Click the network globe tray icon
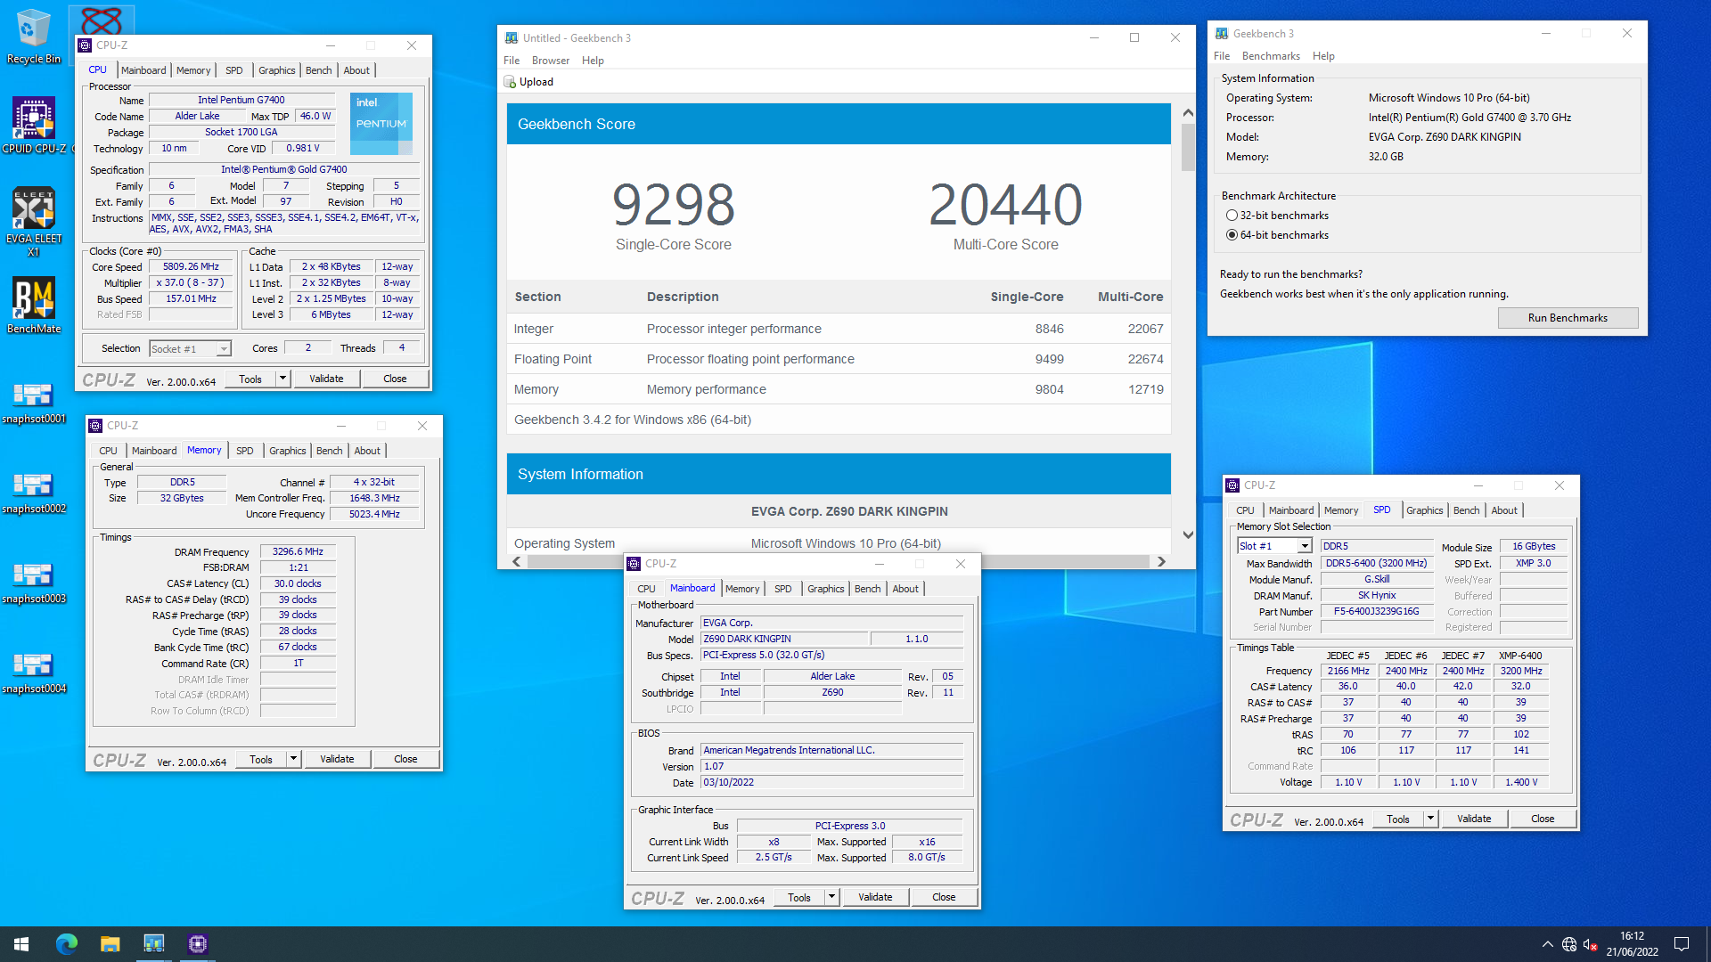The height and width of the screenshot is (962, 1711). point(1569,944)
